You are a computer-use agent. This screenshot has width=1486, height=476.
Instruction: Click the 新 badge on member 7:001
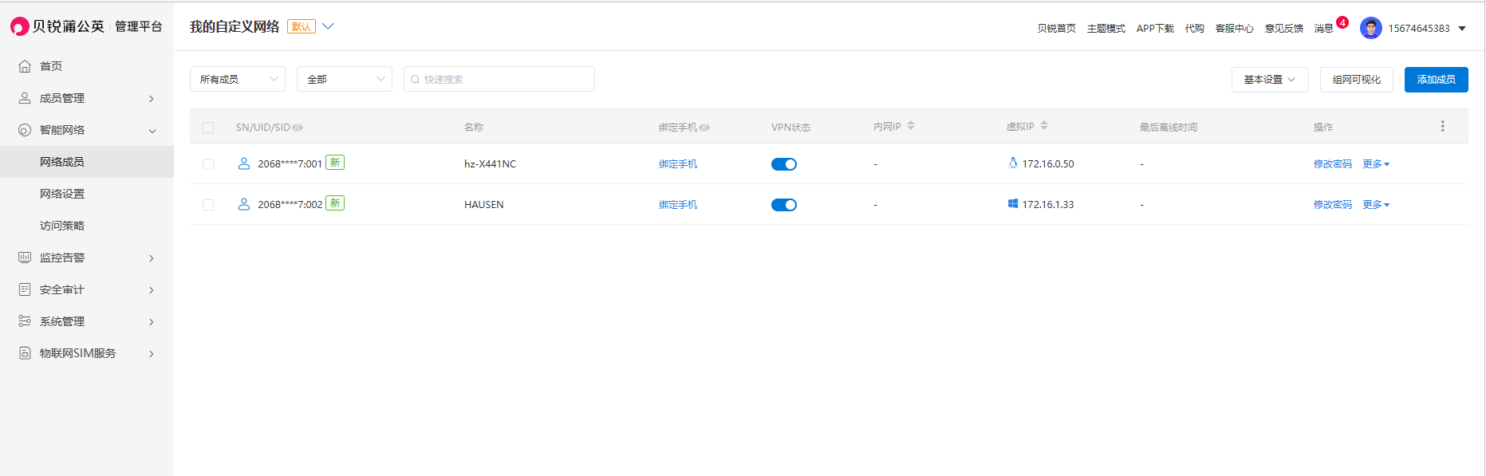(x=335, y=163)
